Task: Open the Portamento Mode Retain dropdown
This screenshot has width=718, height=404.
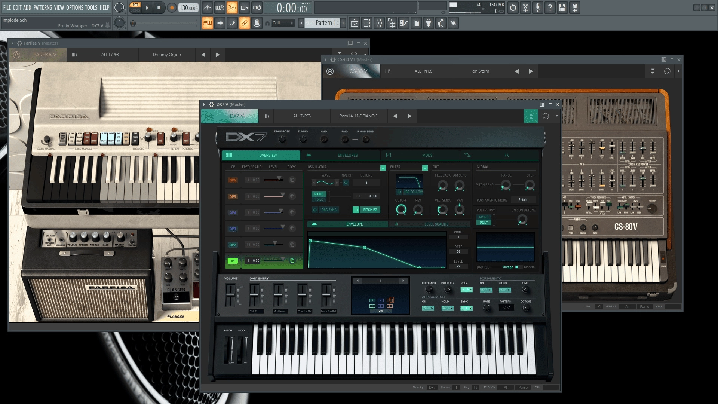Action: pos(523,200)
